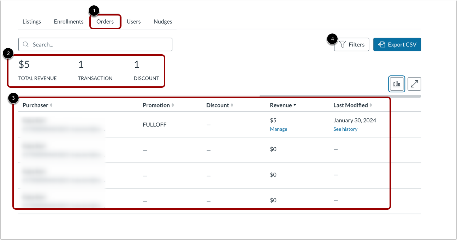Open the Revenue sort dropdown arrow
457x240 pixels.
pyautogui.click(x=295, y=105)
